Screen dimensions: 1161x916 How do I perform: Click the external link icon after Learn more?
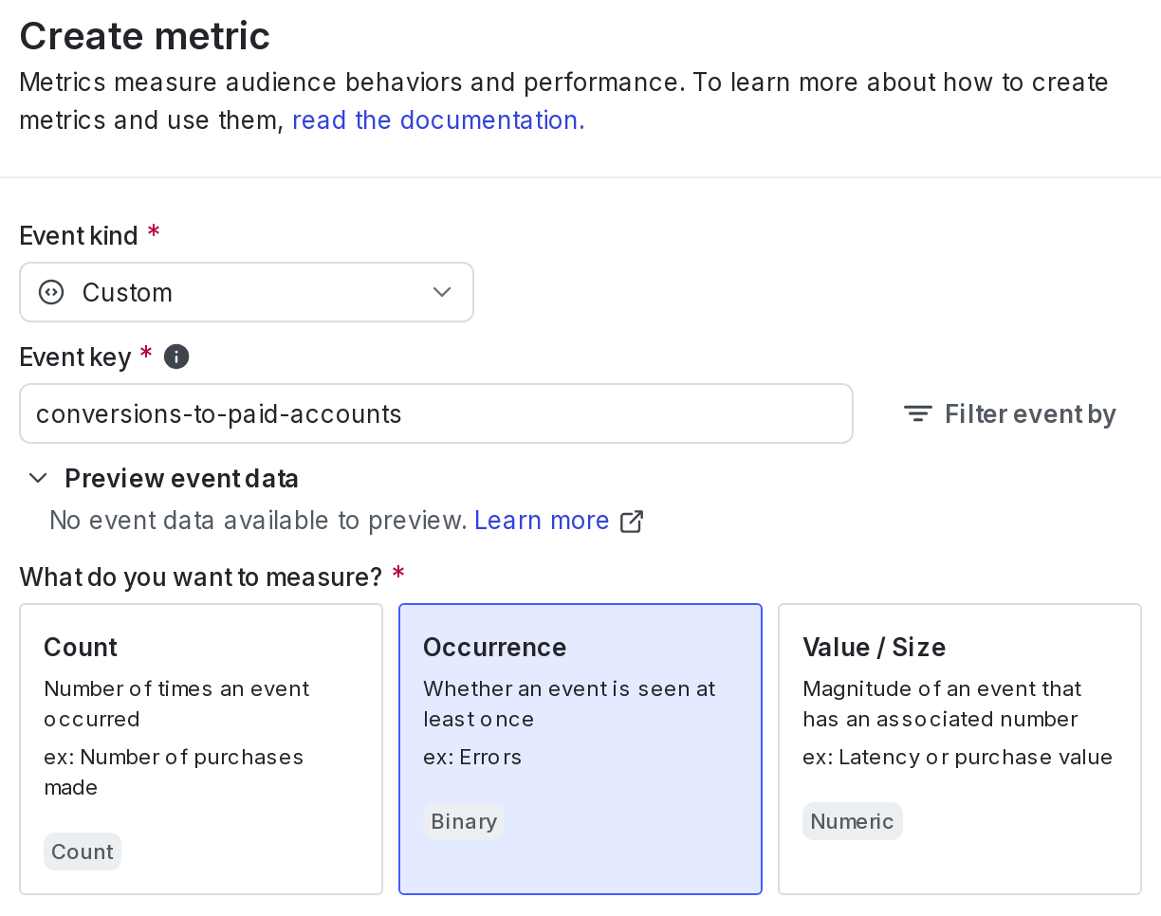point(632,521)
